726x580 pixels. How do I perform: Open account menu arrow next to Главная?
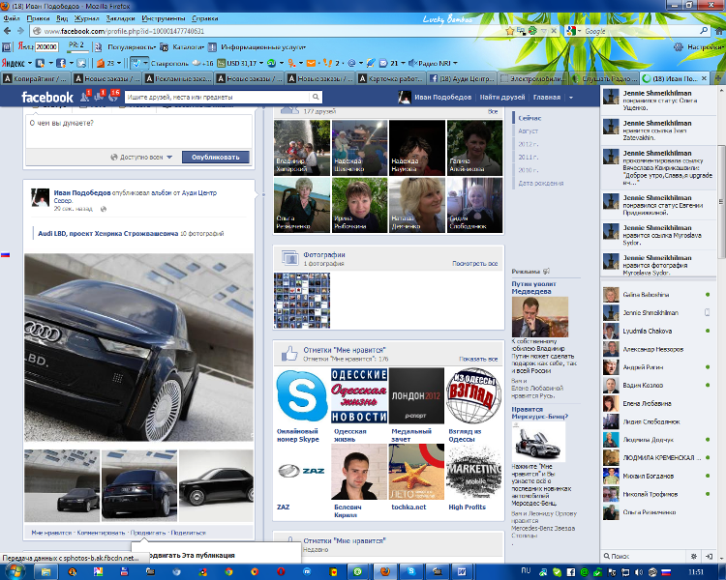click(571, 97)
